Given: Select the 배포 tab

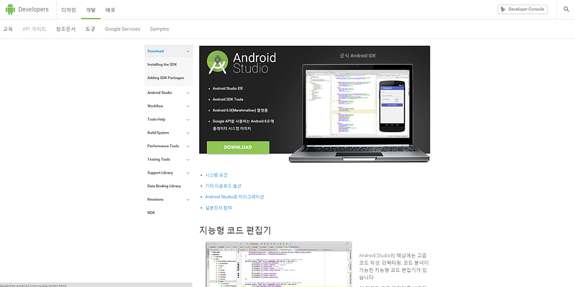Looking at the screenshot, I should click(x=110, y=10).
